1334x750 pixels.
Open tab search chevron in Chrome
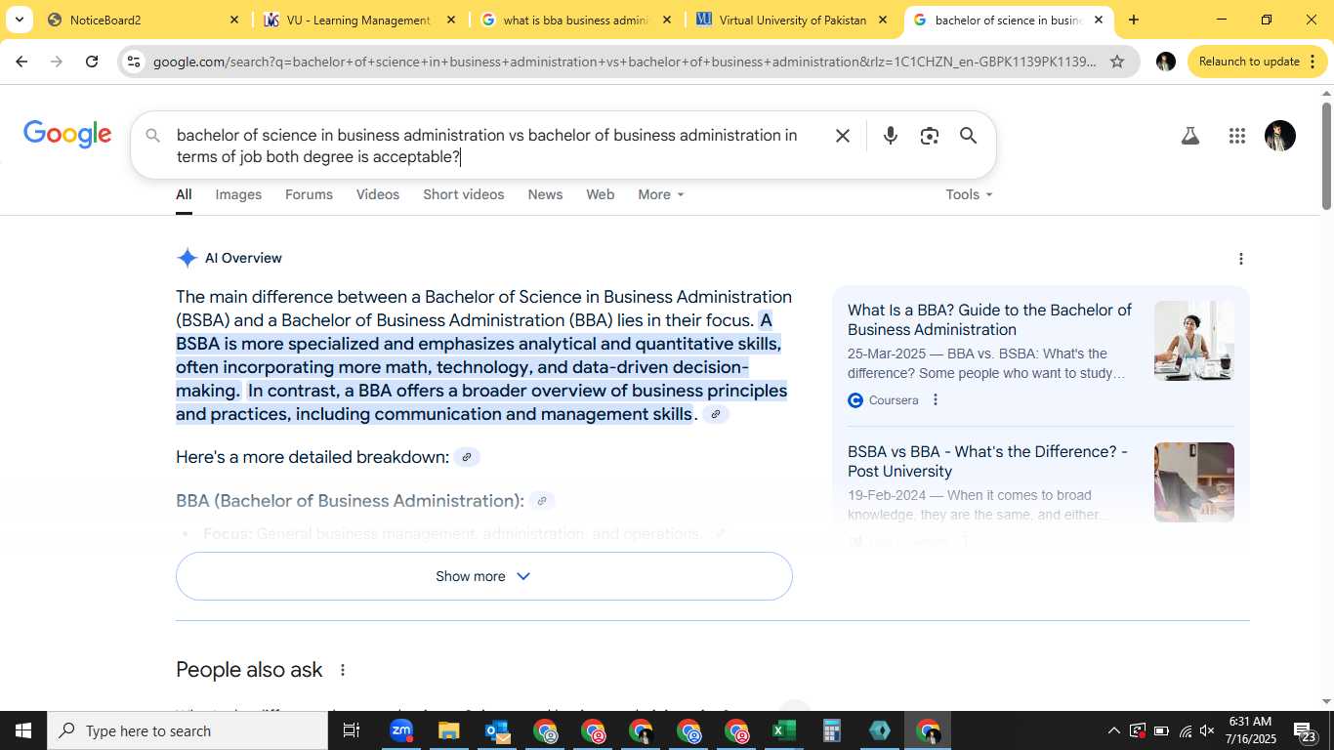click(x=19, y=20)
